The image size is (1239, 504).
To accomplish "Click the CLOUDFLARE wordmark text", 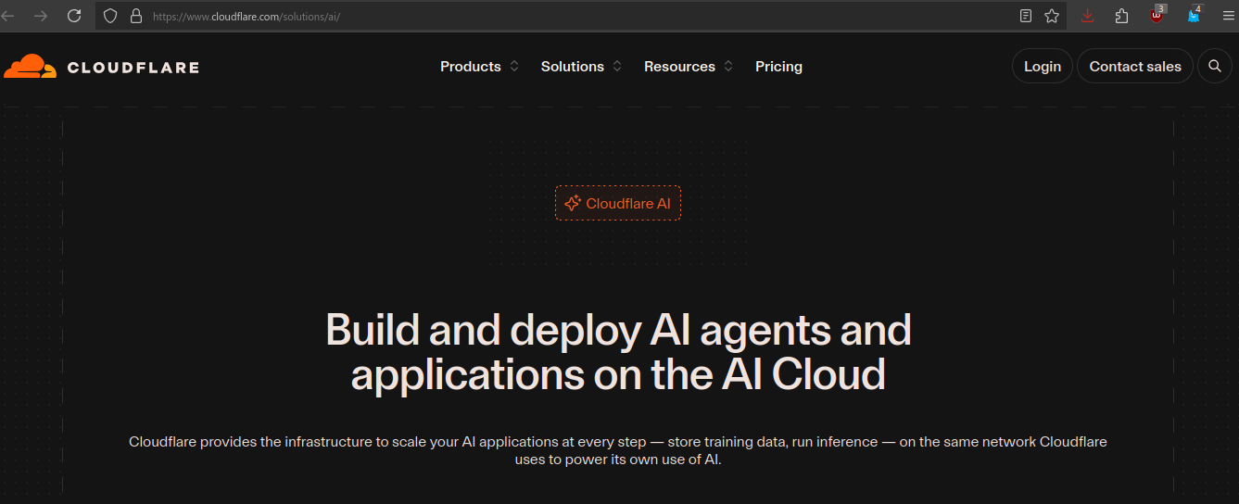I will 133,67.
